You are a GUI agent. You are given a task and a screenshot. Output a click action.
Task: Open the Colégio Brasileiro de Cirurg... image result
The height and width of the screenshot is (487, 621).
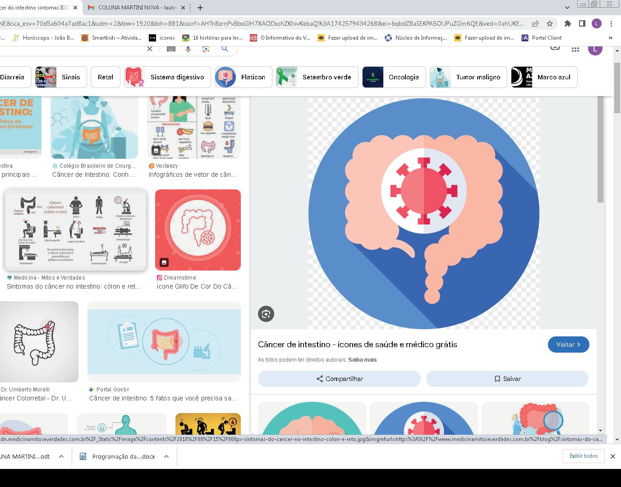pos(94,127)
